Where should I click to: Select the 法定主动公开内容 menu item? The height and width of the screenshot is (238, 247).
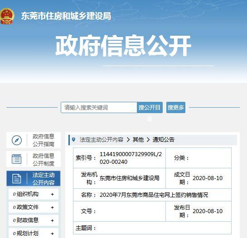tap(34, 179)
